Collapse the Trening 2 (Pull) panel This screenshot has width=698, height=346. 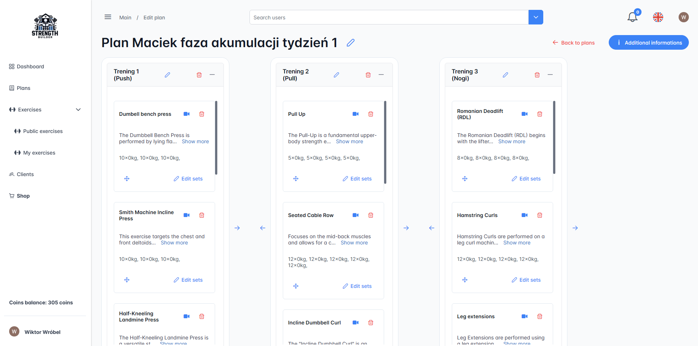click(x=381, y=75)
